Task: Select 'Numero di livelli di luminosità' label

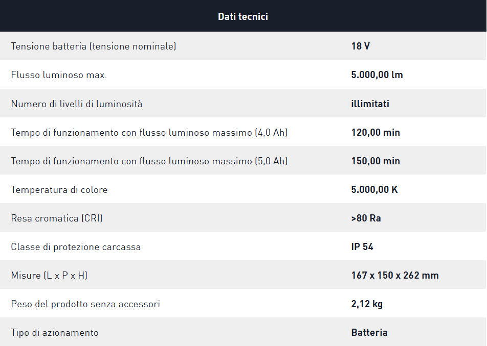Action: click(77, 104)
